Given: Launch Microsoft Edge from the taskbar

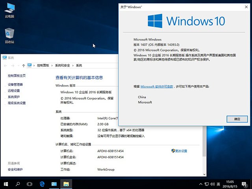Looking at the screenshot, I should click(x=42, y=184).
